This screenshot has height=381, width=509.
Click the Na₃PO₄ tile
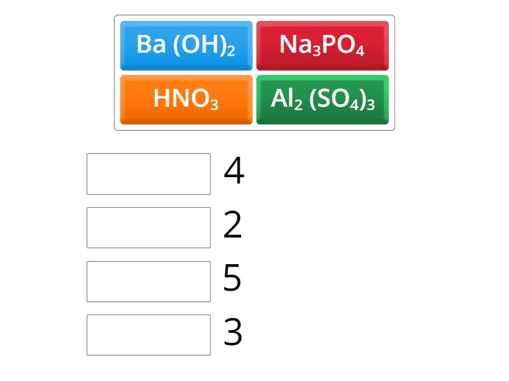click(322, 45)
